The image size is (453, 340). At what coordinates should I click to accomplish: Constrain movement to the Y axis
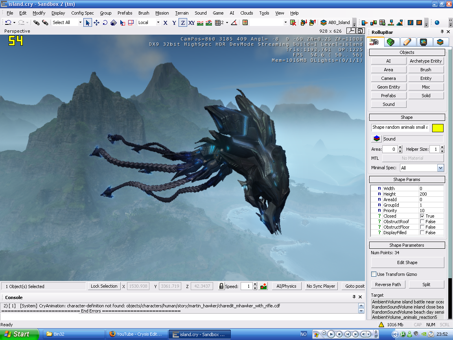point(174,22)
